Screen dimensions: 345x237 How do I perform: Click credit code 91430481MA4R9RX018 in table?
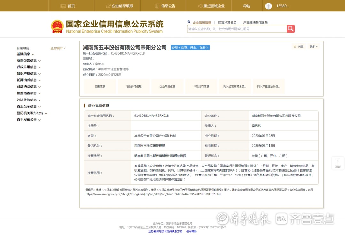[151, 115]
